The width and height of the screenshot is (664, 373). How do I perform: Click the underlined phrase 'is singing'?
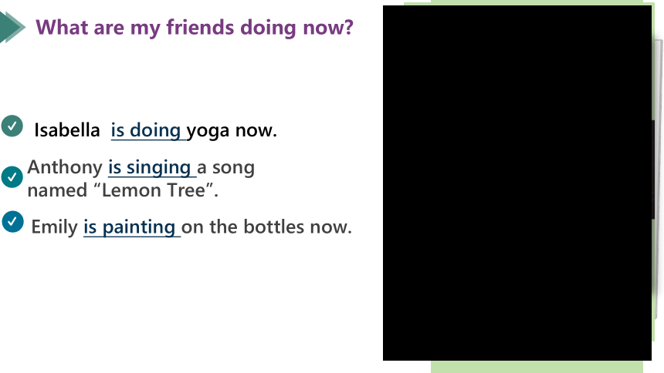(x=150, y=167)
